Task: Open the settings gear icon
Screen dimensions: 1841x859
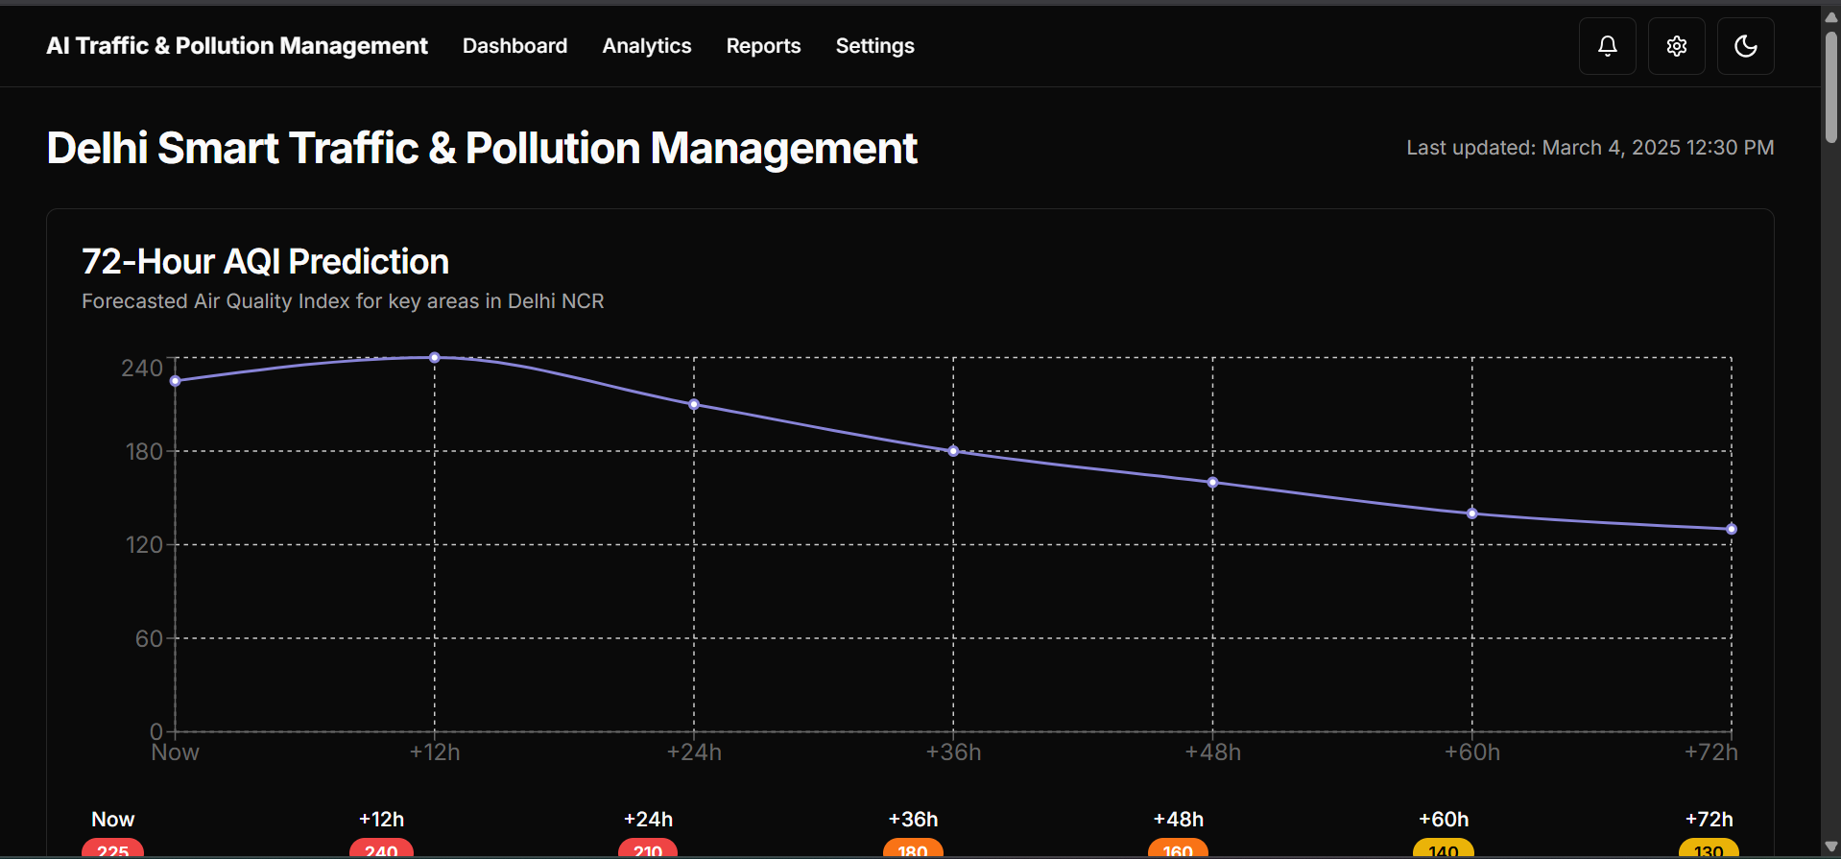Action: 1676,46
